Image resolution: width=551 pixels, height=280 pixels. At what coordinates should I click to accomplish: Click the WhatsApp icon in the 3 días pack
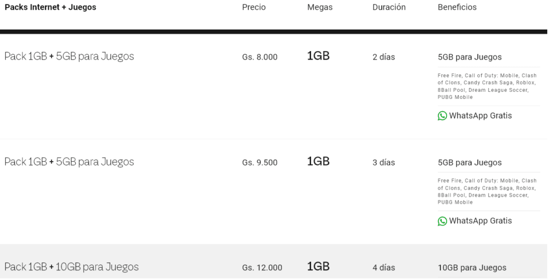tap(442, 221)
